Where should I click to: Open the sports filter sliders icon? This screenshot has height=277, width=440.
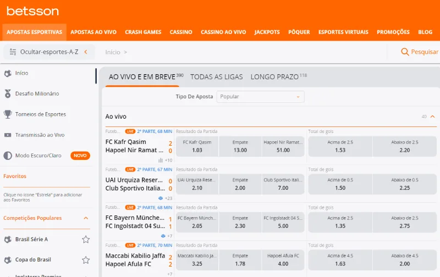coord(13,52)
